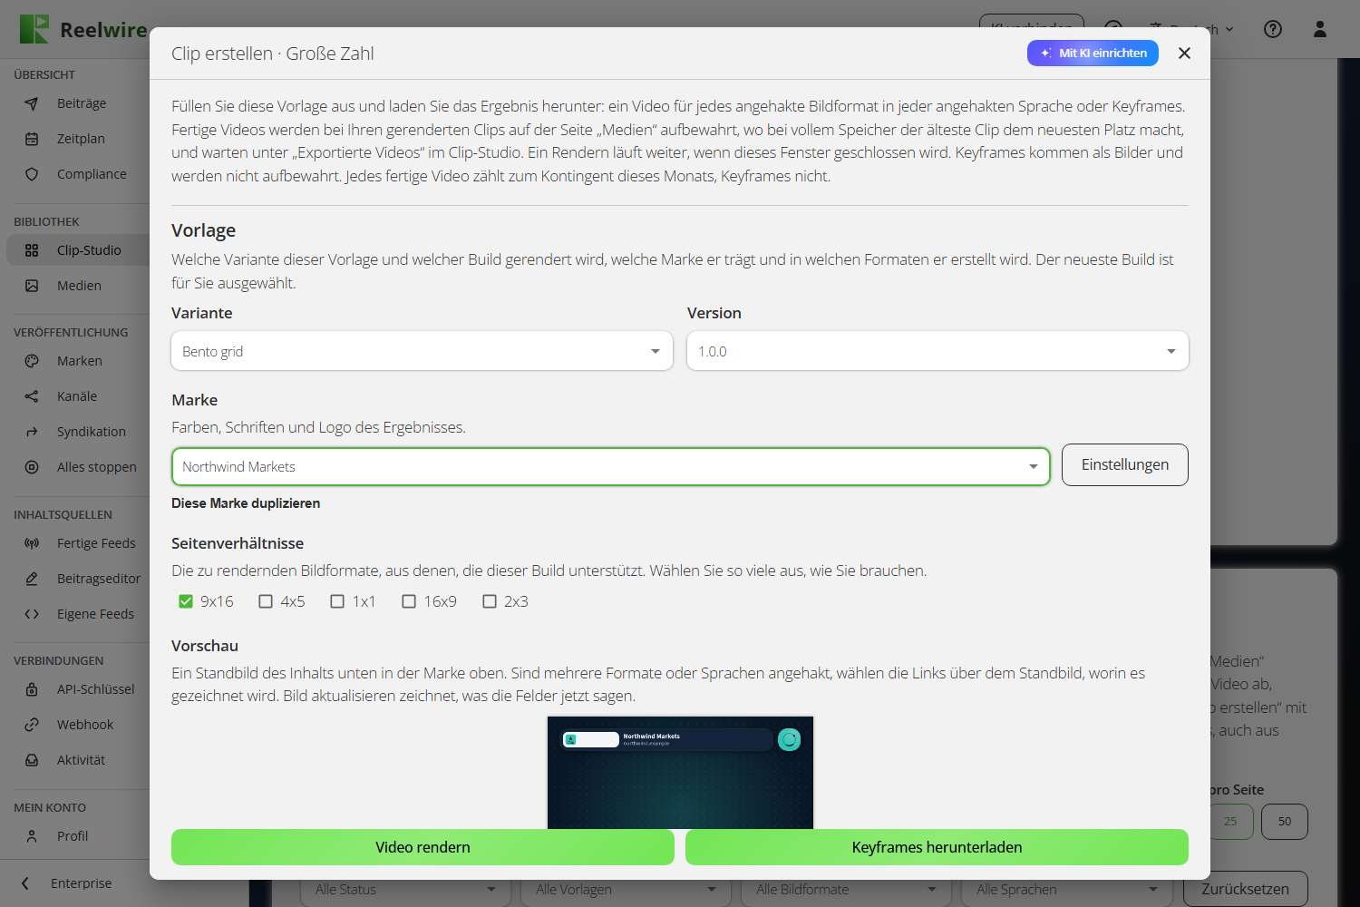Close the Clip erstellen dialog
The image size is (1360, 907).
1184,53
